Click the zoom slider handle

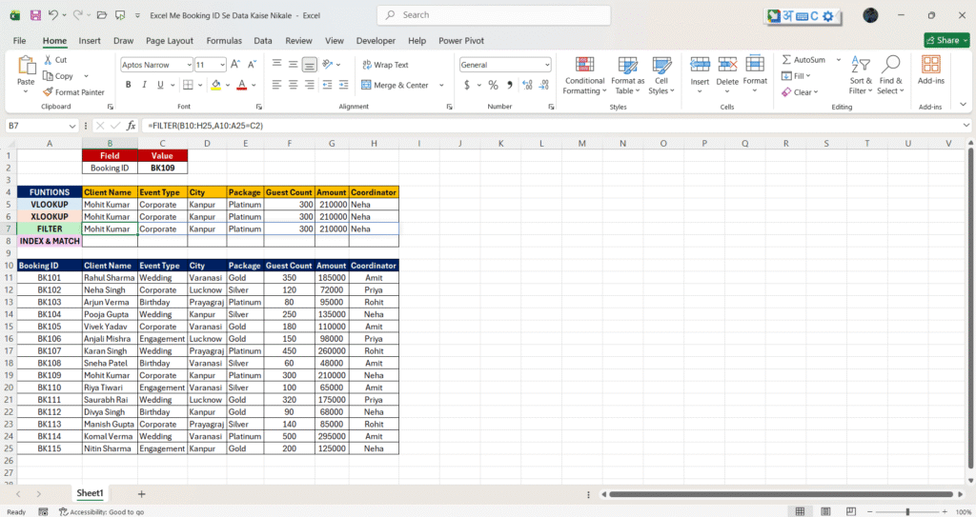click(907, 511)
